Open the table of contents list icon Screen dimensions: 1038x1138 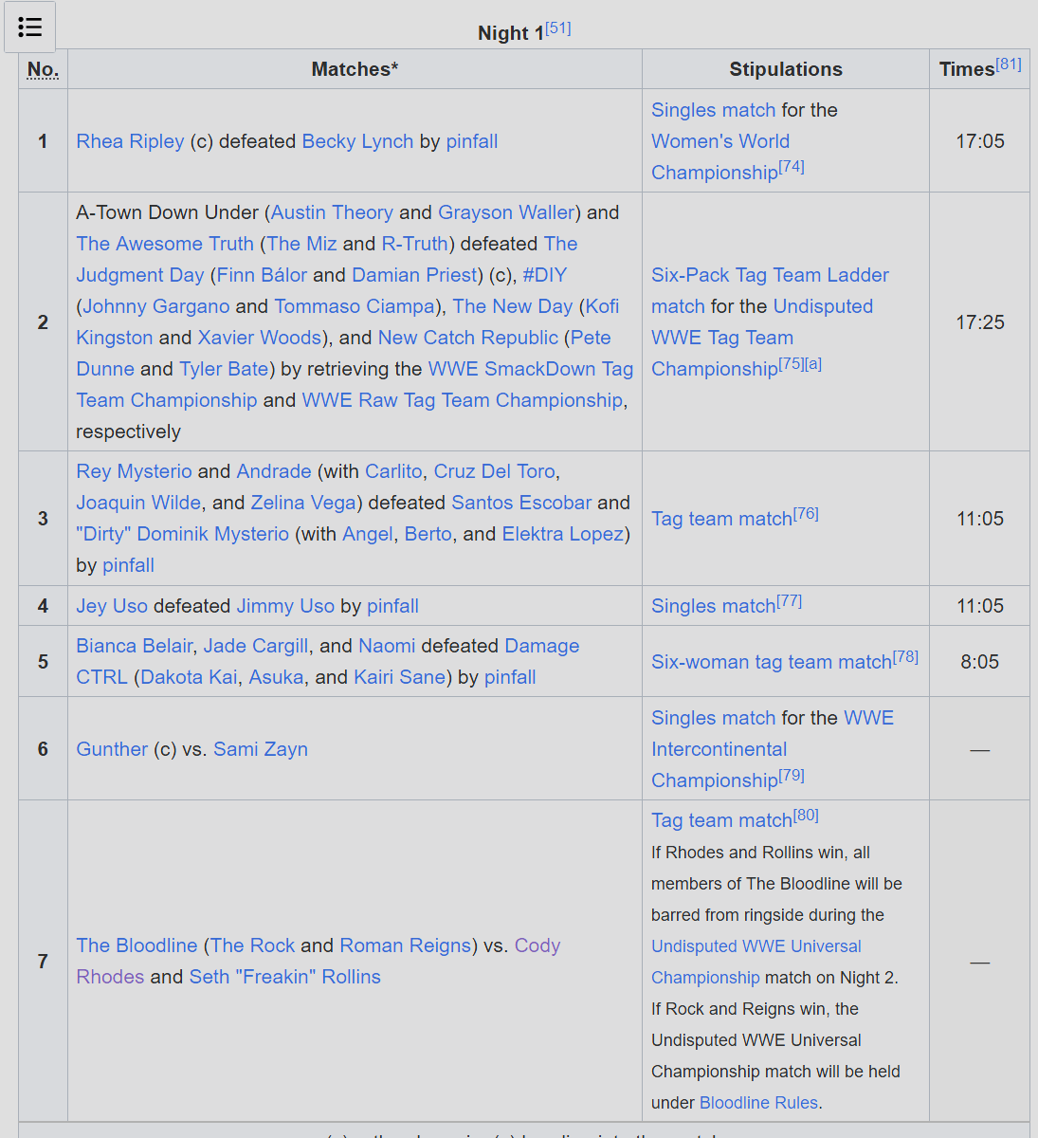pyautogui.click(x=29, y=27)
